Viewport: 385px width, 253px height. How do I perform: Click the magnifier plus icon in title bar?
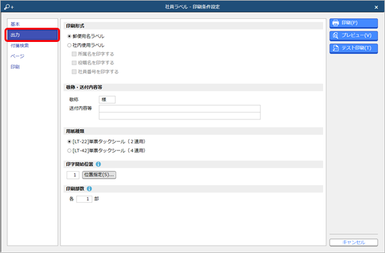coord(8,7)
